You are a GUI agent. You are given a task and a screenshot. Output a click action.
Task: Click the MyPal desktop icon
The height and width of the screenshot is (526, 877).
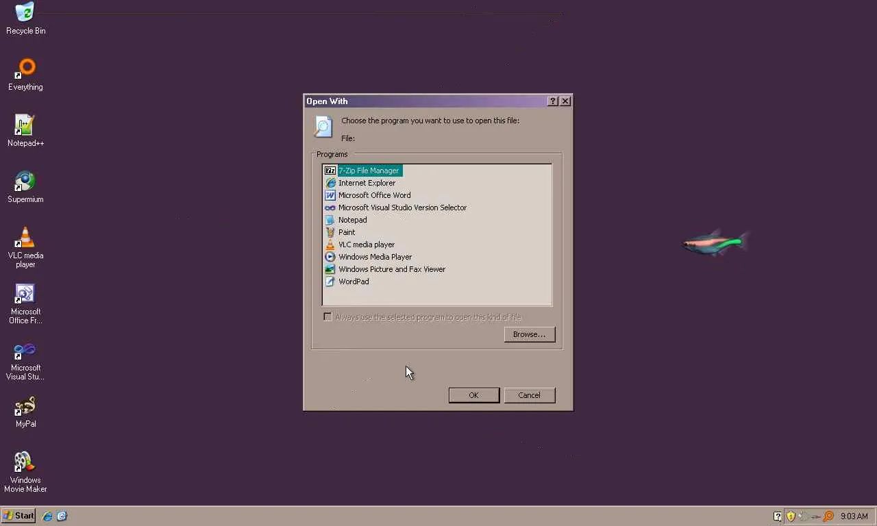25,412
